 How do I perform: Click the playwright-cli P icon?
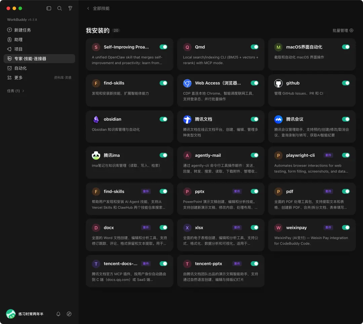pyautogui.click(x=278, y=155)
